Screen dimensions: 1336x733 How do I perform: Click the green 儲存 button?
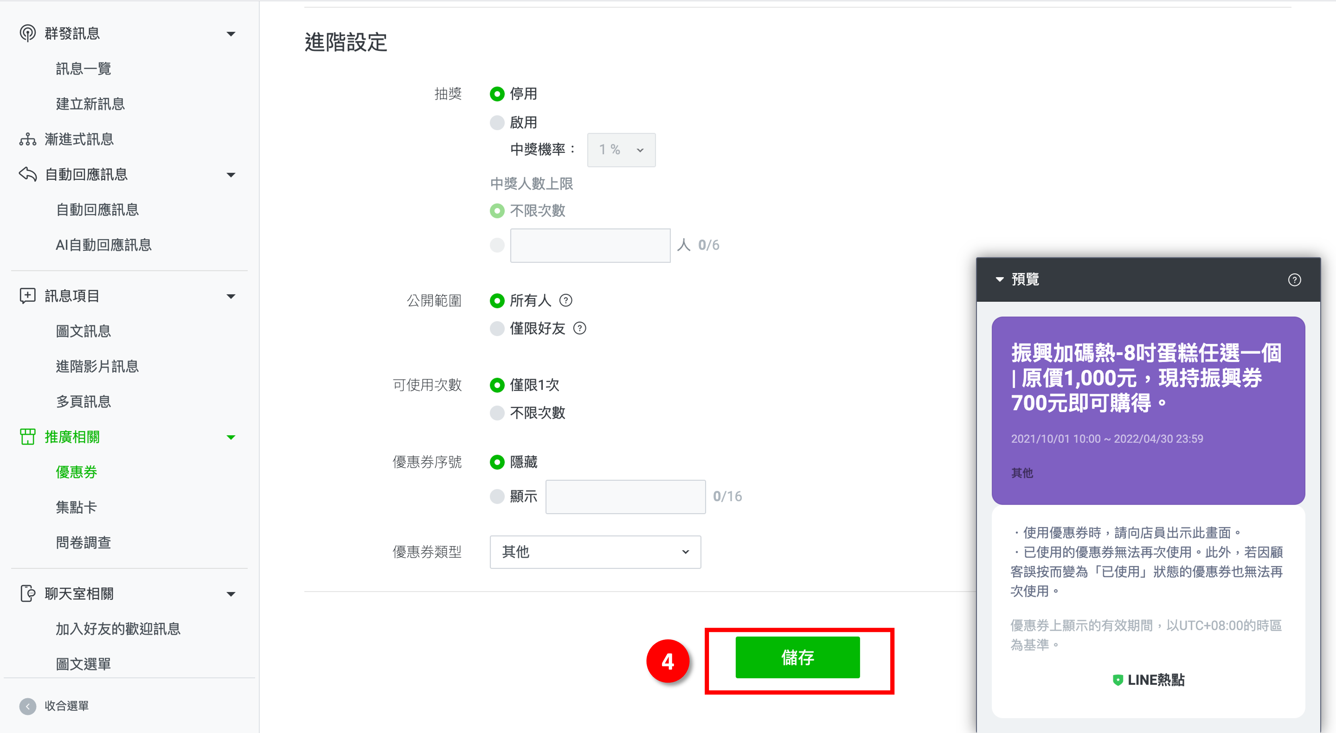[x=797, y=657]
